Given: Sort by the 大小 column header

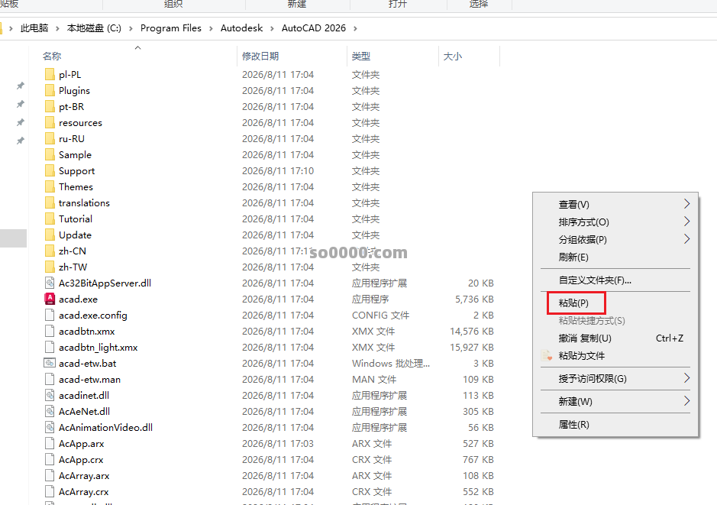Looking at the screenshot, I should 453,57.
